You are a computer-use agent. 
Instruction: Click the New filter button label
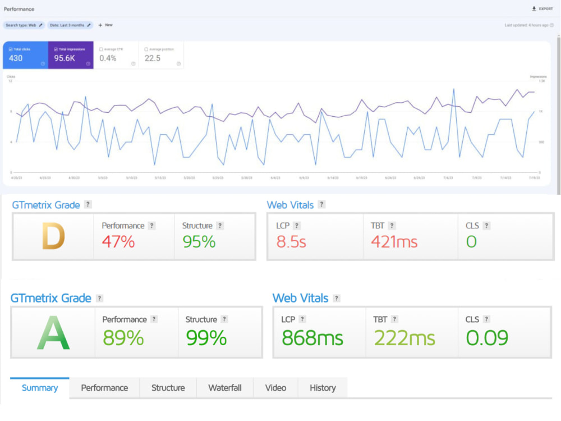tap(109, 25)
